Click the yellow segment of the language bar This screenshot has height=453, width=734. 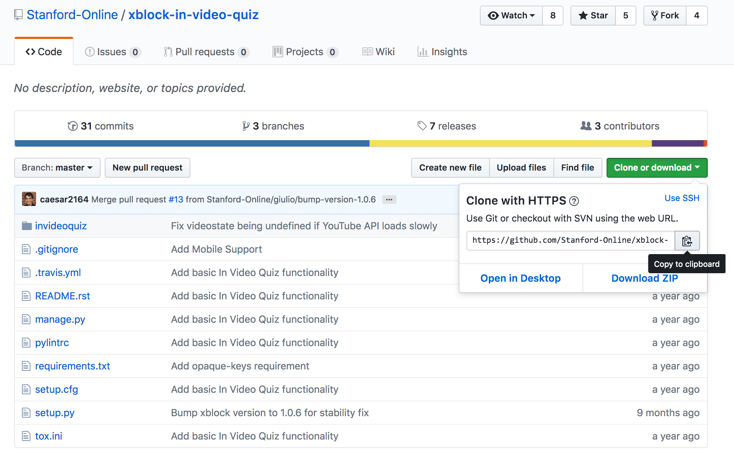point(511,143)
